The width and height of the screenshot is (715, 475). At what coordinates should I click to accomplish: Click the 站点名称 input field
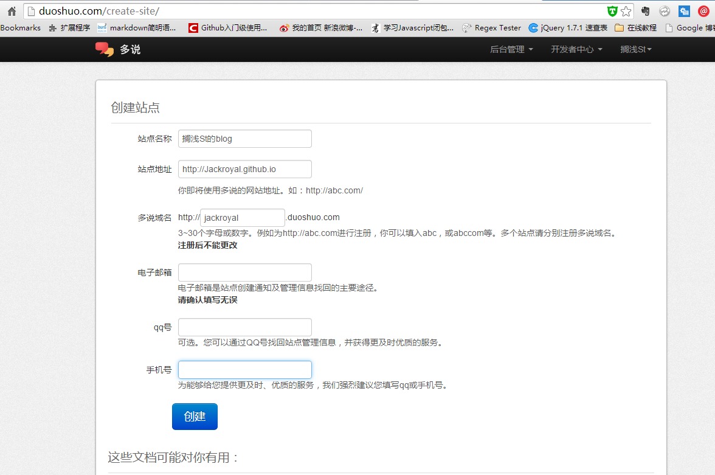245,139
